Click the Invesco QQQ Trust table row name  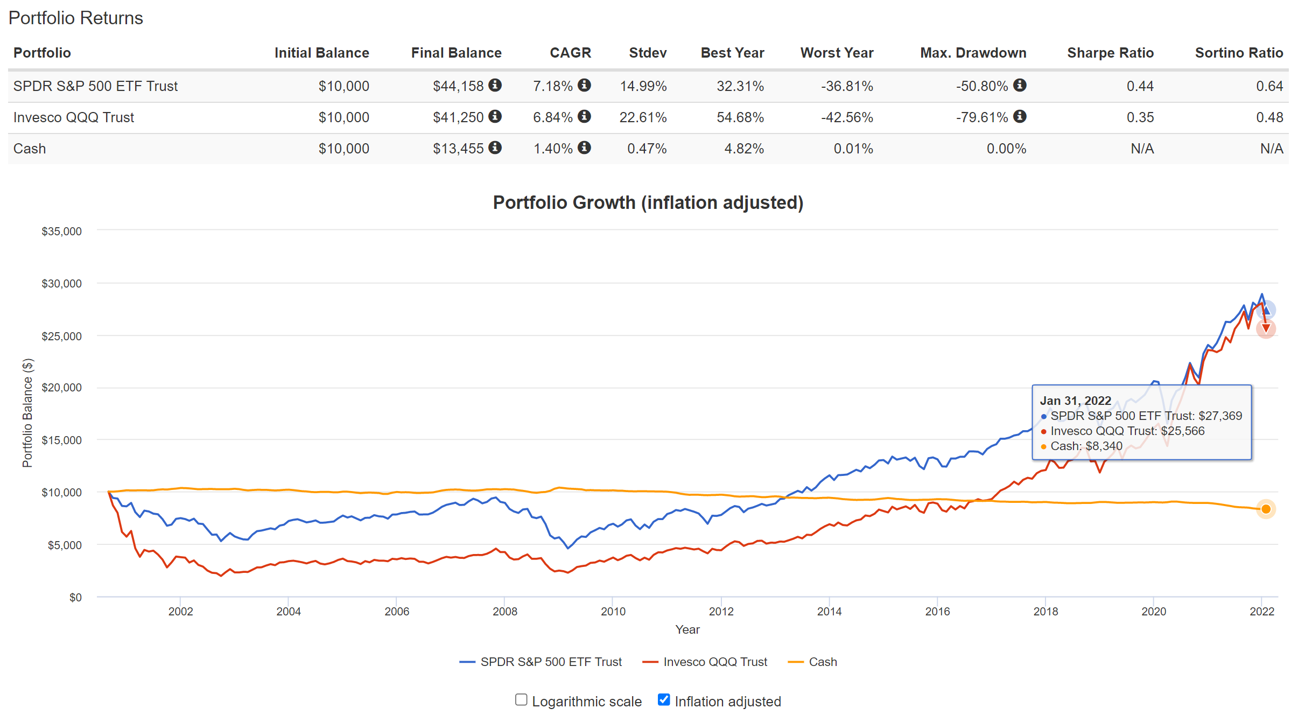coord(74,117)
